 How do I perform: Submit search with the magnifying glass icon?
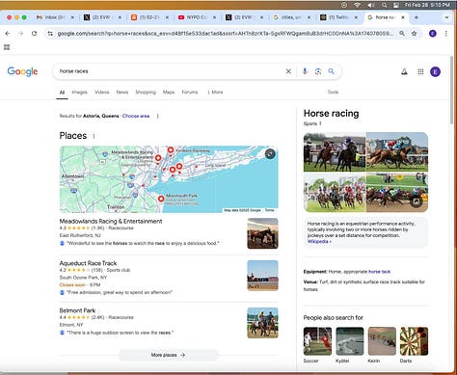click(x=331, y=71)
